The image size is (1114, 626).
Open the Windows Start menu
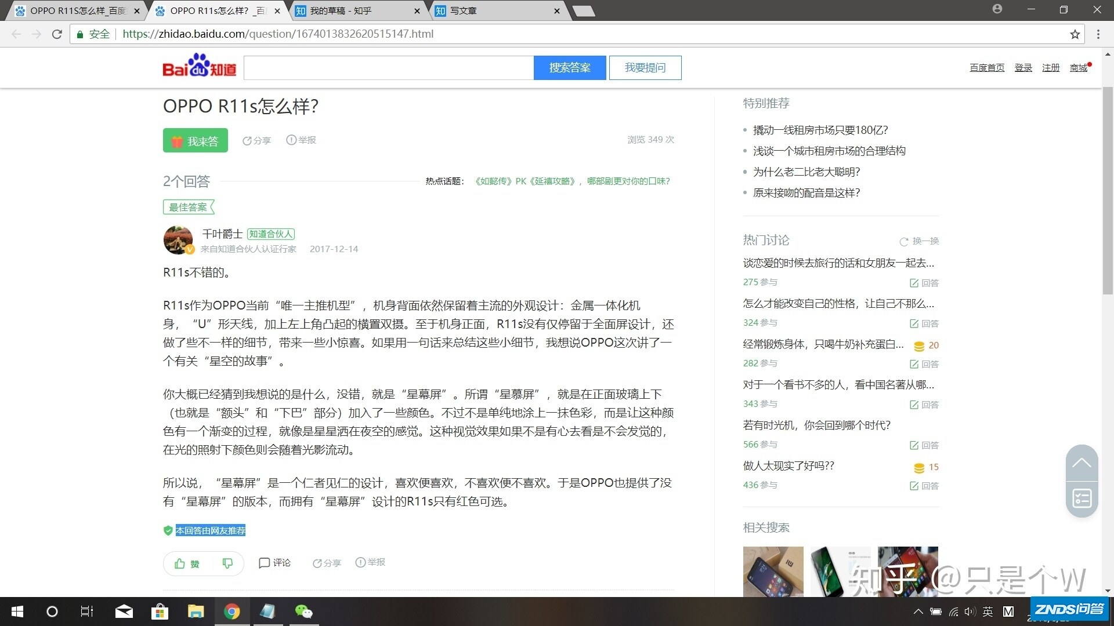point(17,612)
